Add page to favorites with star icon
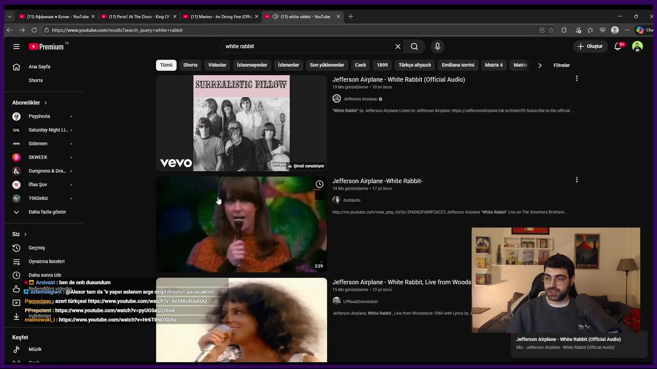This screenshot has width=657, height=369. 552,30
